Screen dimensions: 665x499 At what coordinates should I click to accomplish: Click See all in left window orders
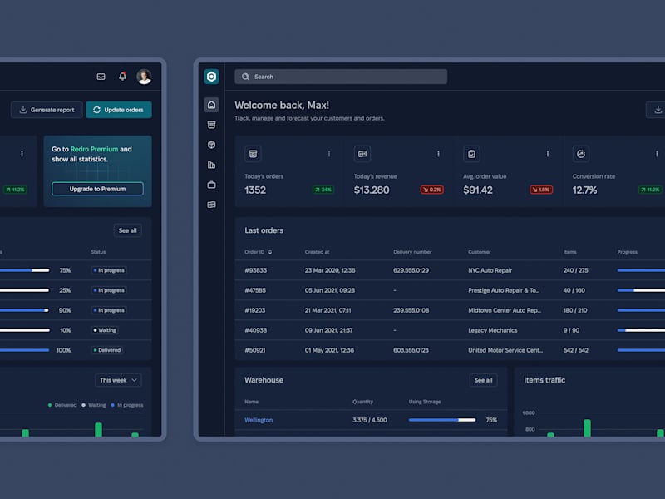point(128,230)
